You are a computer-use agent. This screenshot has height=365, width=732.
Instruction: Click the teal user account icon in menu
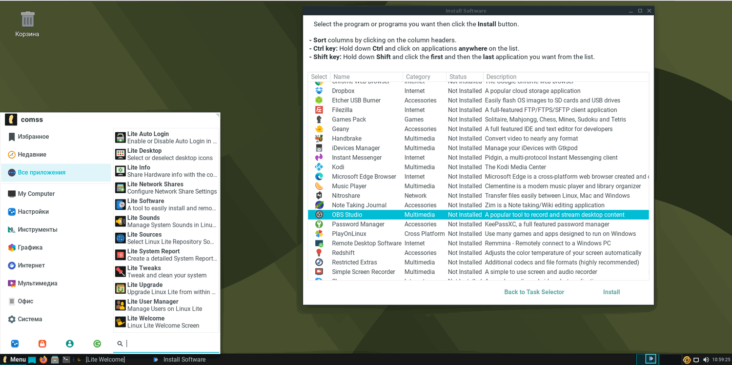pos(70,344)
